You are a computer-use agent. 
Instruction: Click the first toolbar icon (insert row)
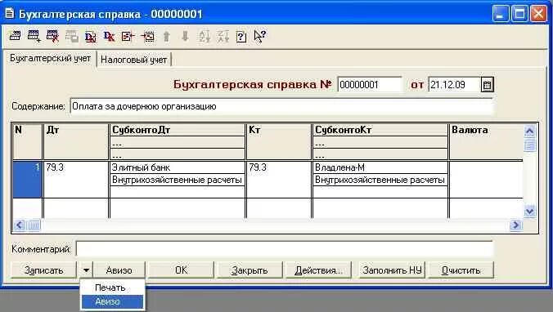[x=16, y=36]
